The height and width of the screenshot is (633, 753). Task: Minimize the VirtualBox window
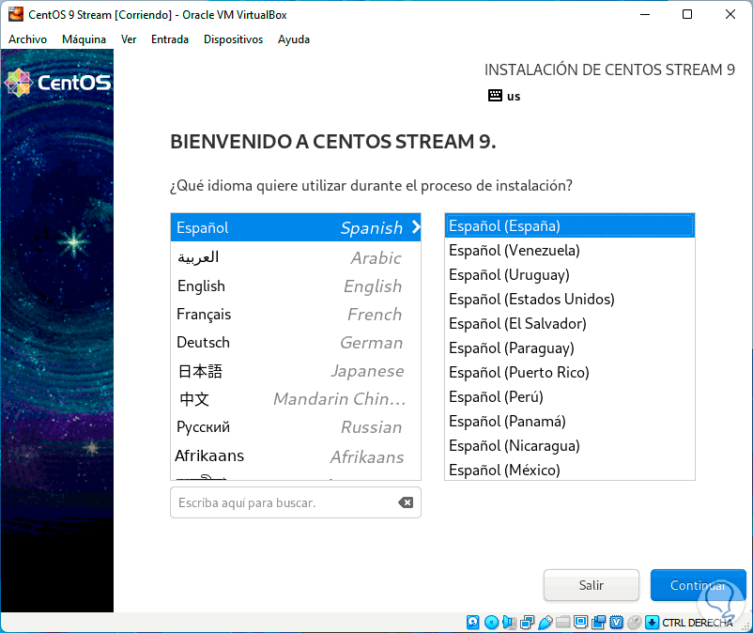pyautogui.click(x=645, y=14)
